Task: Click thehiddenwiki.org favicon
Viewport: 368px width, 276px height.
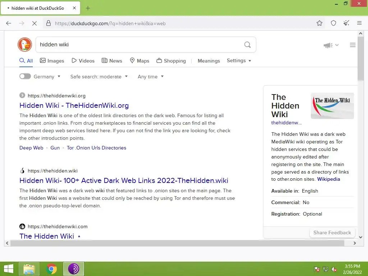Action: coord(22,96)
